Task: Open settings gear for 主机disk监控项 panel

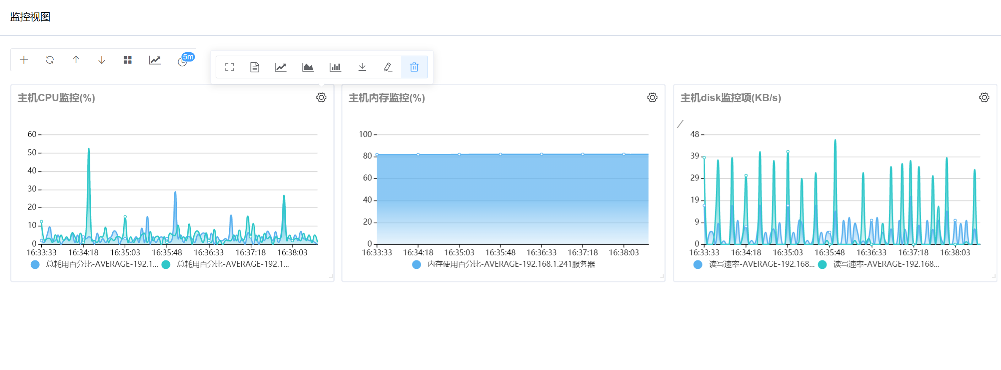Action: click(984, 97)
